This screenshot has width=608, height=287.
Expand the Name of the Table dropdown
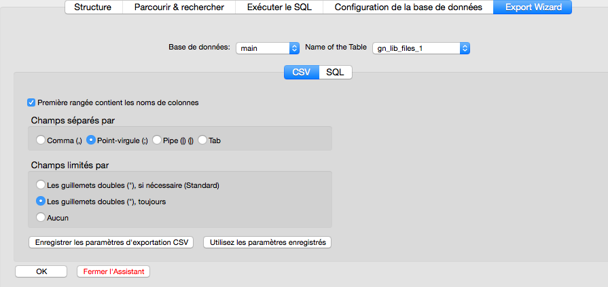pos(421,48)
